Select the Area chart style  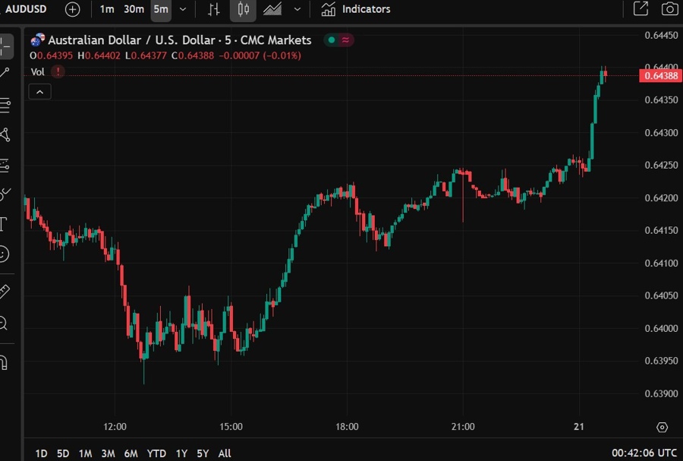(272, 9)
